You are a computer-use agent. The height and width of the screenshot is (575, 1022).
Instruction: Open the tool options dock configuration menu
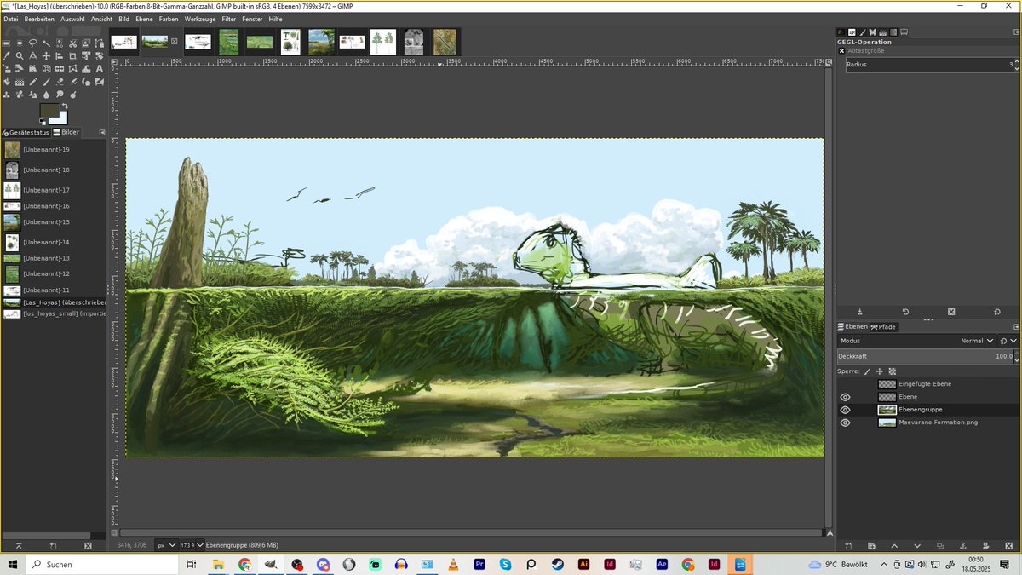coord(1016,32)
